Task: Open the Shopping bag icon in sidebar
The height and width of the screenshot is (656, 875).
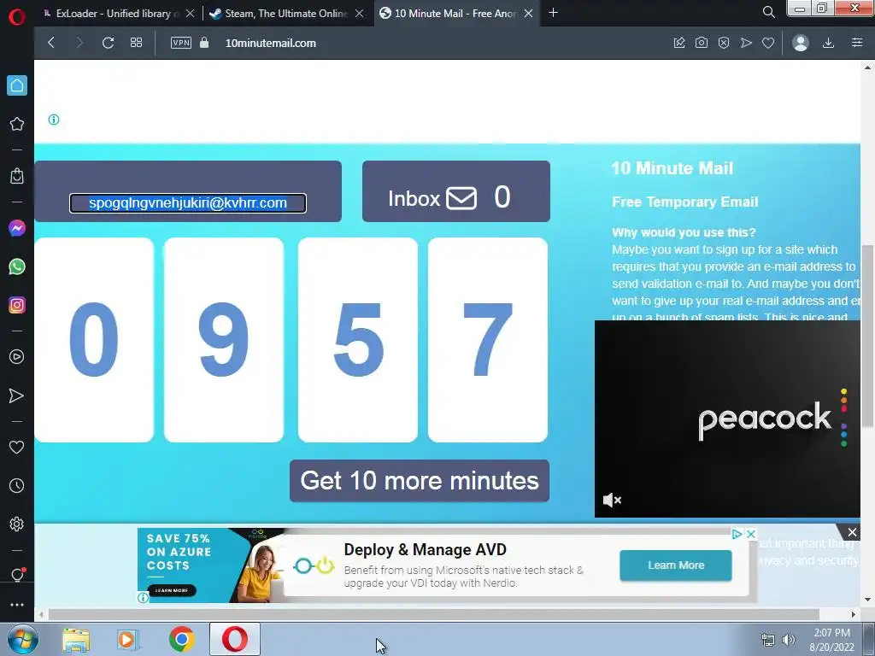Action: [17, 176]
